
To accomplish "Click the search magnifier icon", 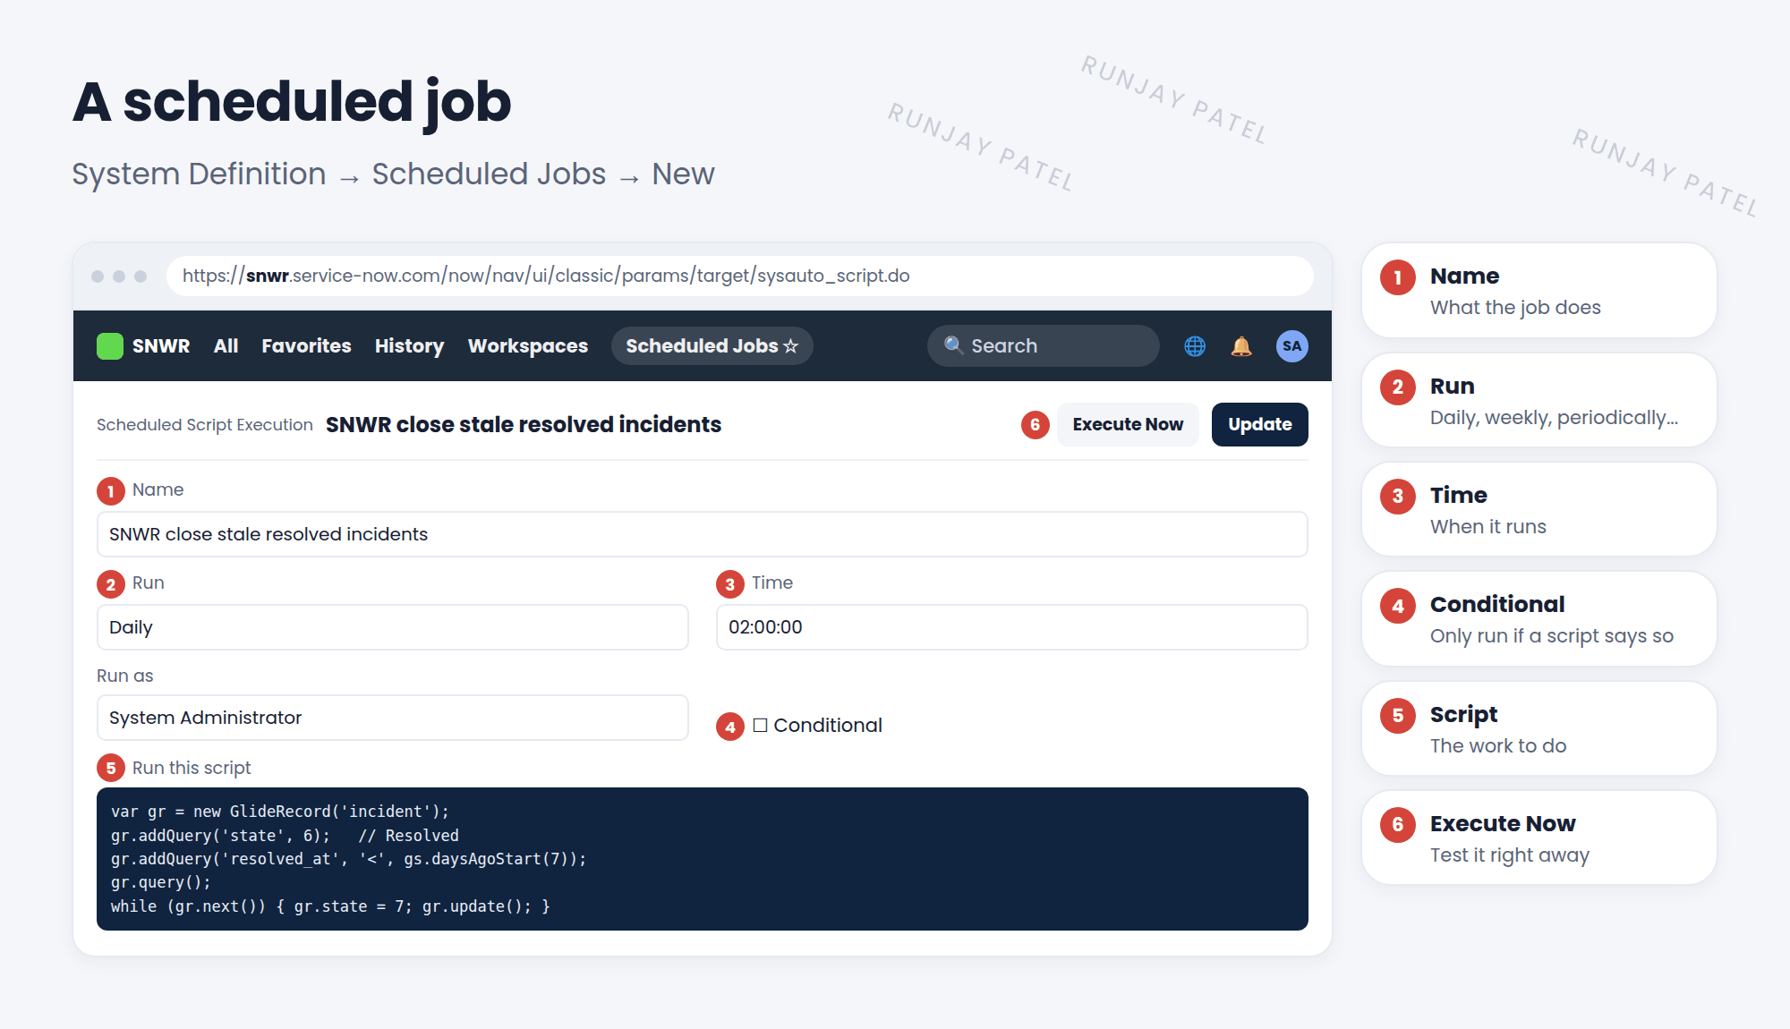I will tap(953, 345).
